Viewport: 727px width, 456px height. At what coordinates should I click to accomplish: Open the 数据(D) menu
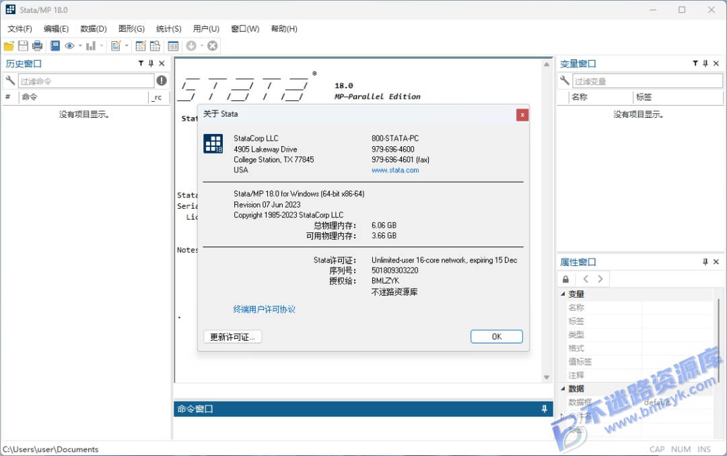coord(93,29)
